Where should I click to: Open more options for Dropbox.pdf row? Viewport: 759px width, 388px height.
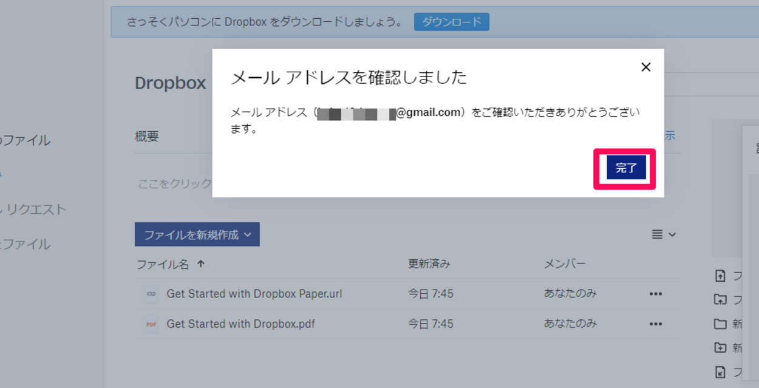tap(655, 324)
